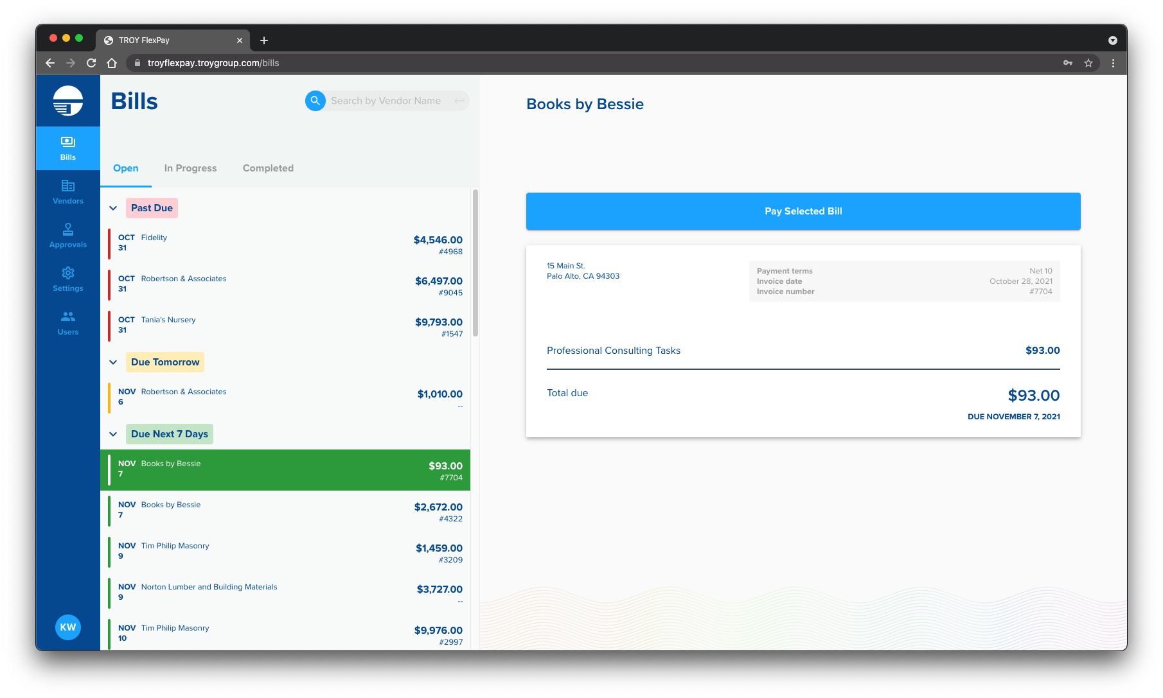Image resolution: width=1163 pixels, height=698 pixels.
Task: Select the Fidelity bill #4968
Action: coord(285,244)
